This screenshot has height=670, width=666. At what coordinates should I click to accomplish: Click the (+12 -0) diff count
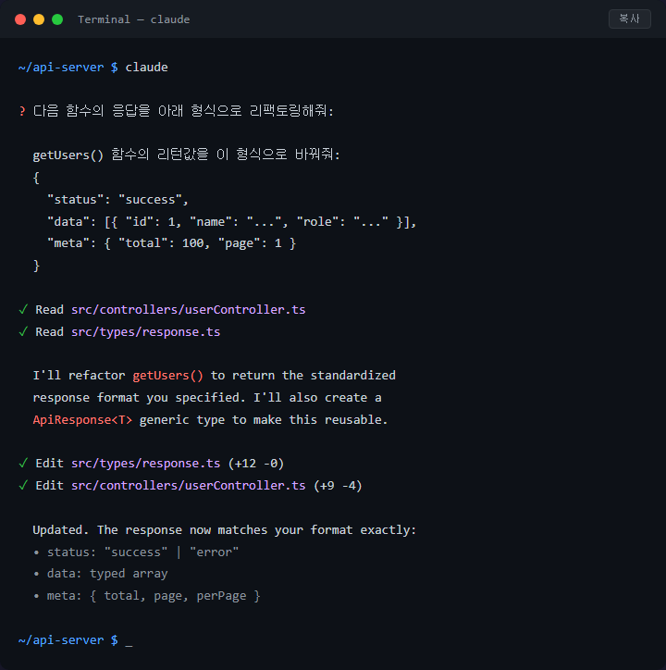coord(256,464)
